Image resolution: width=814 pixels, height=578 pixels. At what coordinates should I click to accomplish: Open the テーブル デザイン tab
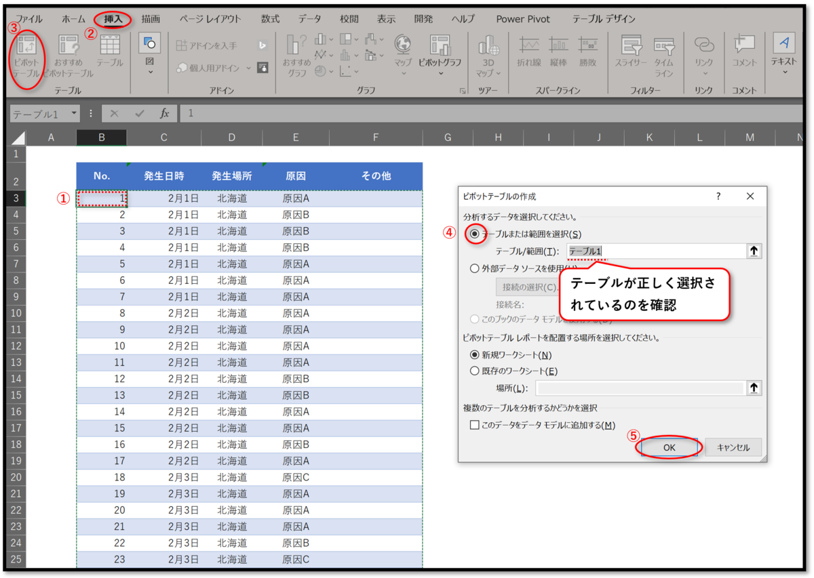(604, 19)
